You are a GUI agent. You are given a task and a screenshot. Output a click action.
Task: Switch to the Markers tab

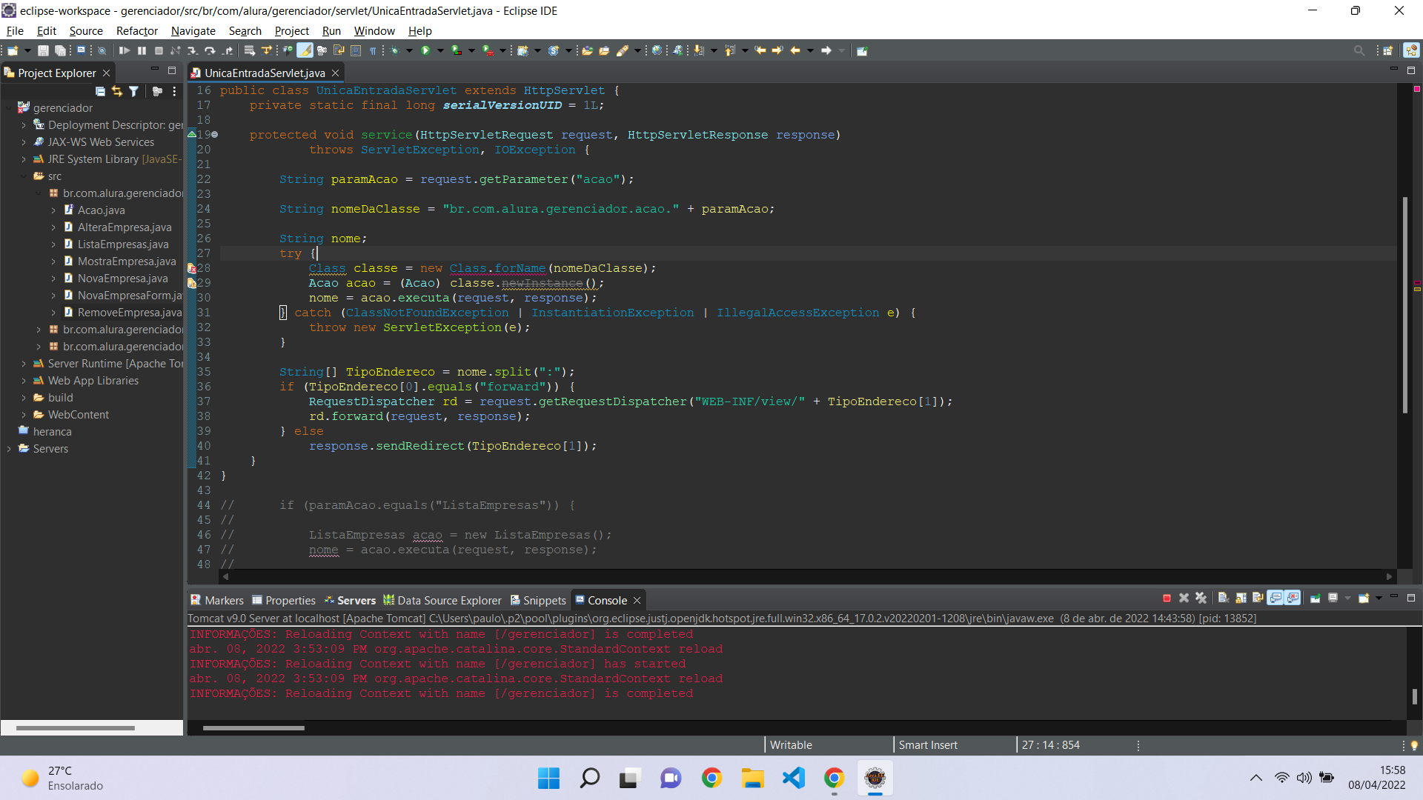[x=217, y=600]
